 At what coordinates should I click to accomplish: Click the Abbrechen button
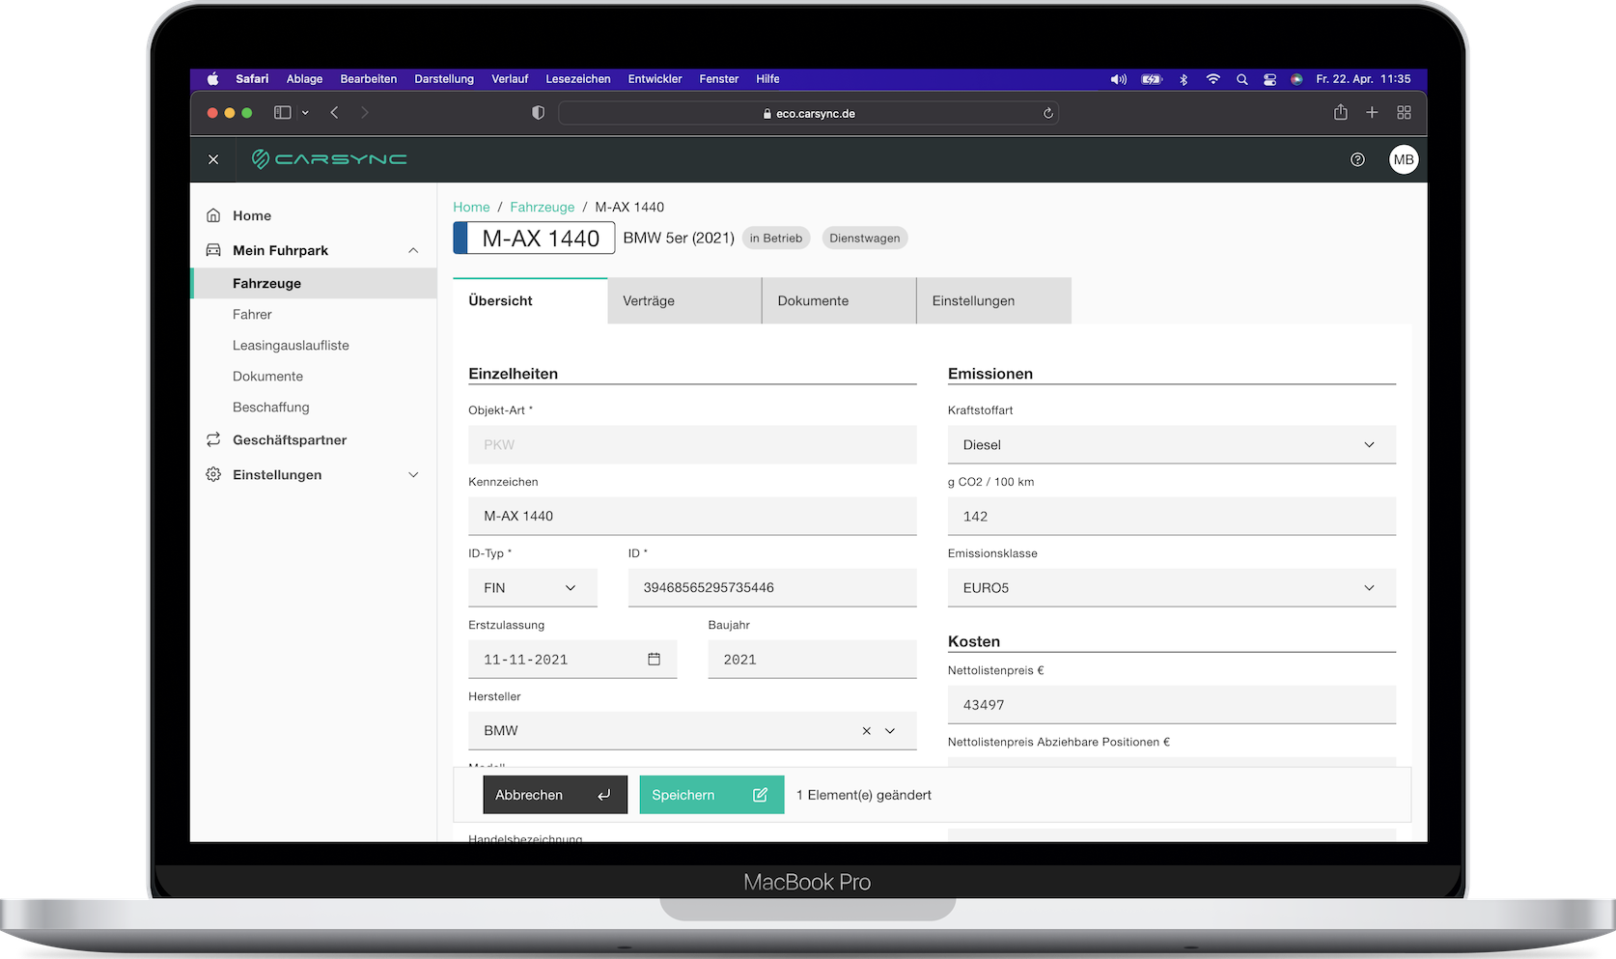[555, 795]
